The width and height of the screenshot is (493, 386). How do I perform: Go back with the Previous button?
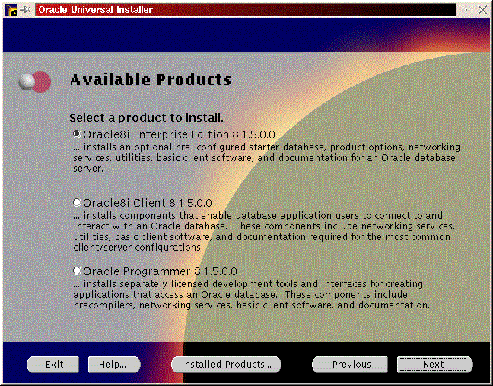click(x=351, y=365)
